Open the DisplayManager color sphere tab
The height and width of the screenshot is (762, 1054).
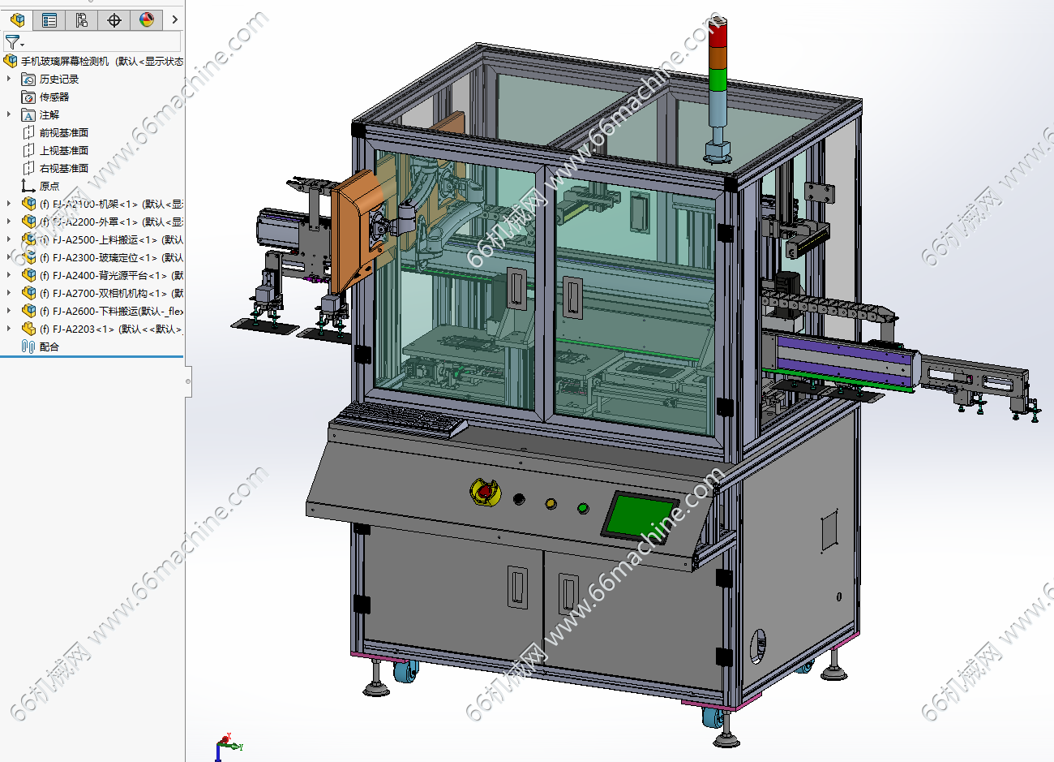pos(147,20)
